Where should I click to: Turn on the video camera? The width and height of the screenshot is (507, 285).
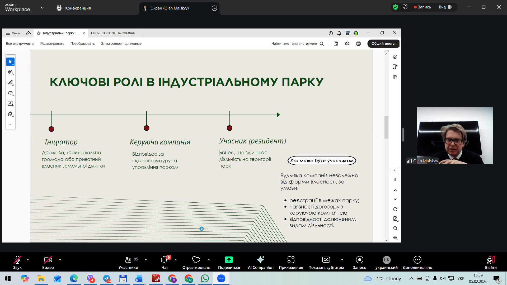click(x=48, y=260)
